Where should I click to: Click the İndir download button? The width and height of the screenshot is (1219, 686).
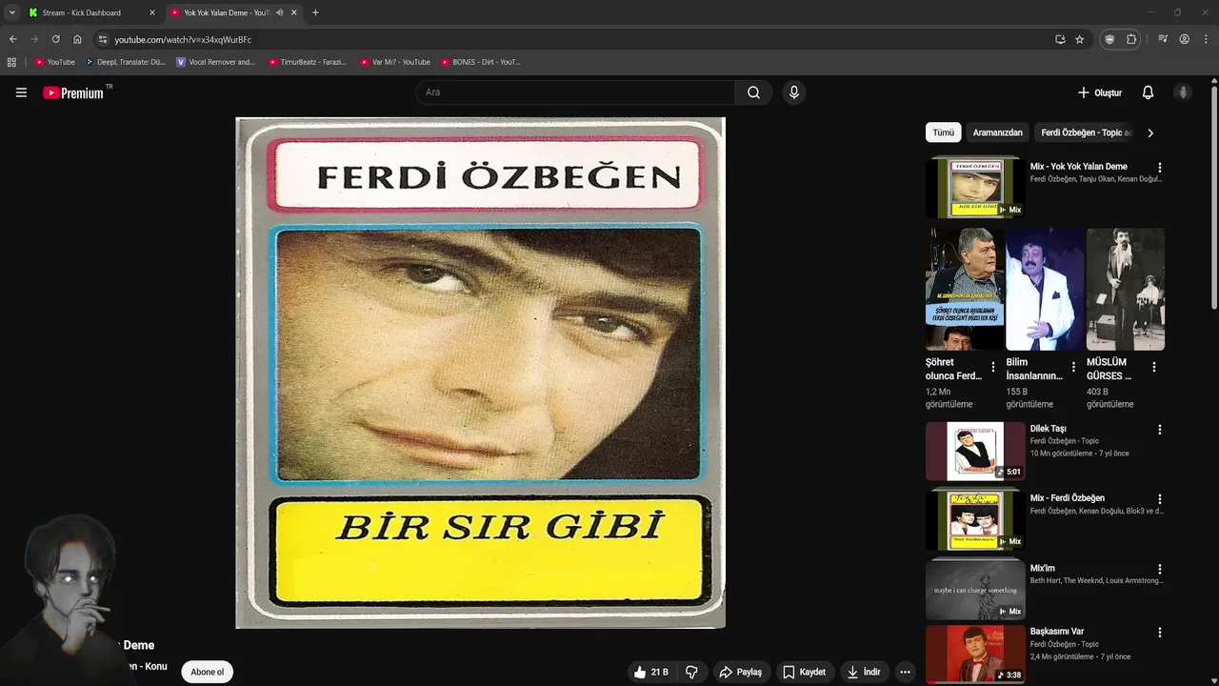point(864,672)
